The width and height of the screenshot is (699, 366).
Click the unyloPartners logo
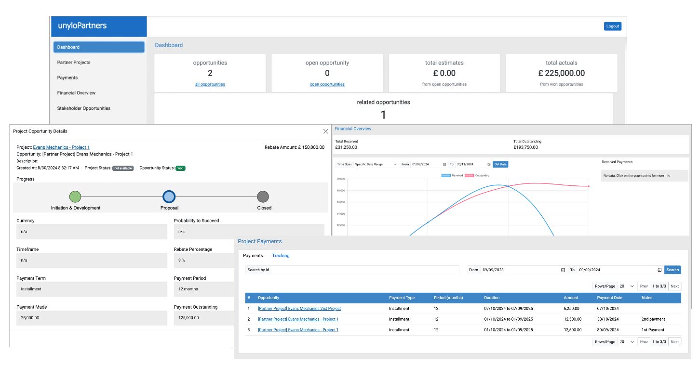click(82, 26)
